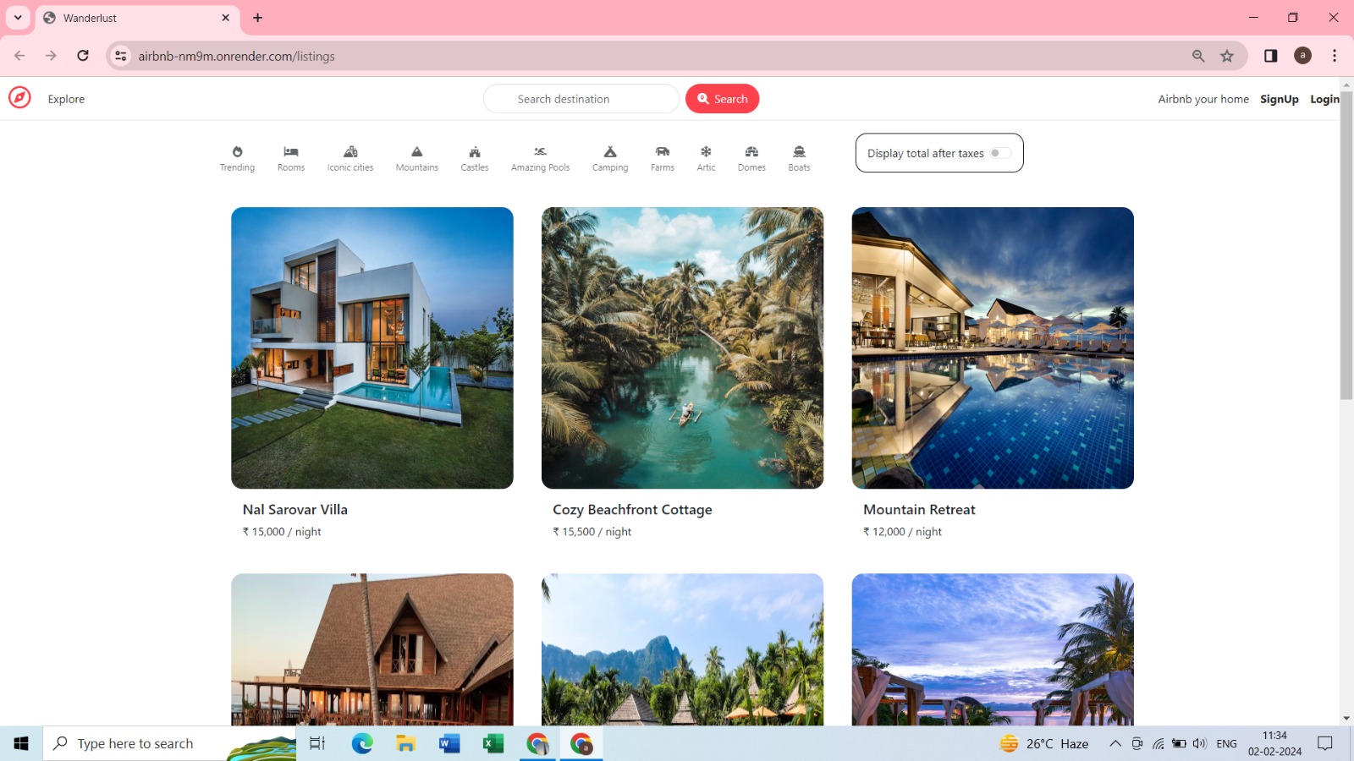Go forward in browser history
The height and width of the screenshot is (761, 1354).
click(x=51, y=56)
